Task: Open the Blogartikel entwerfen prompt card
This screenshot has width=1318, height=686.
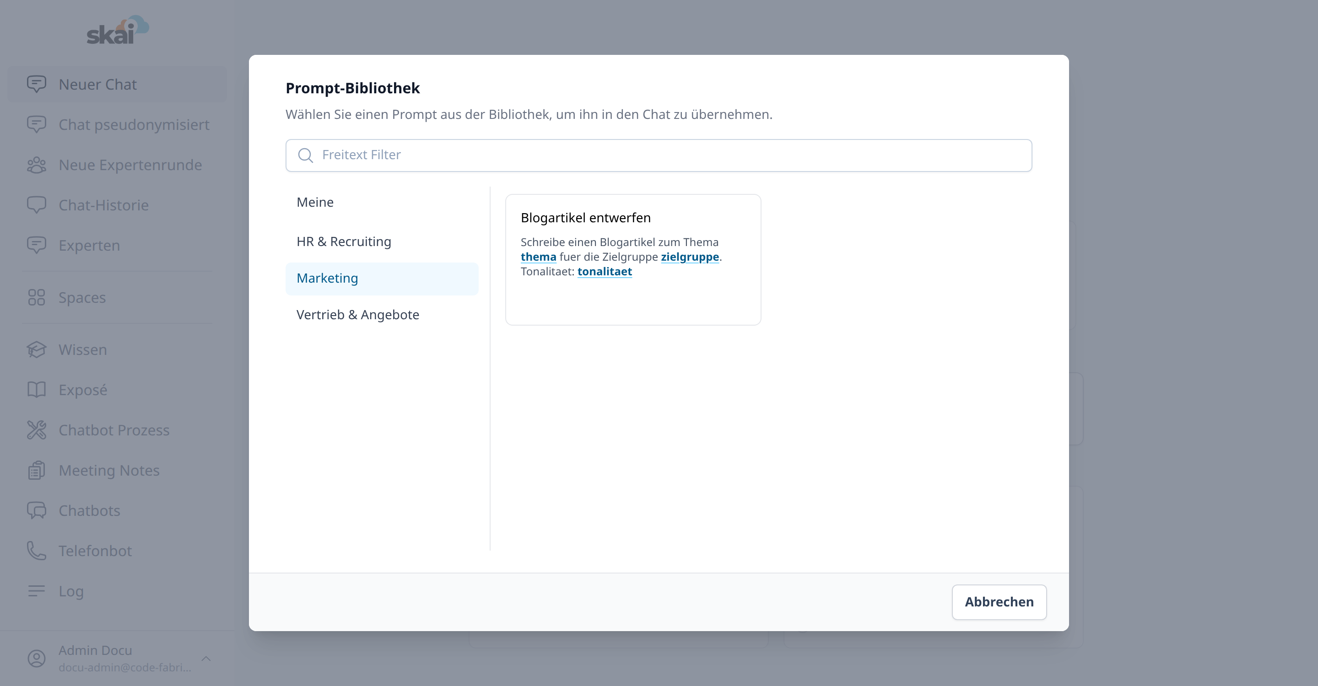Action: (633, 260)
